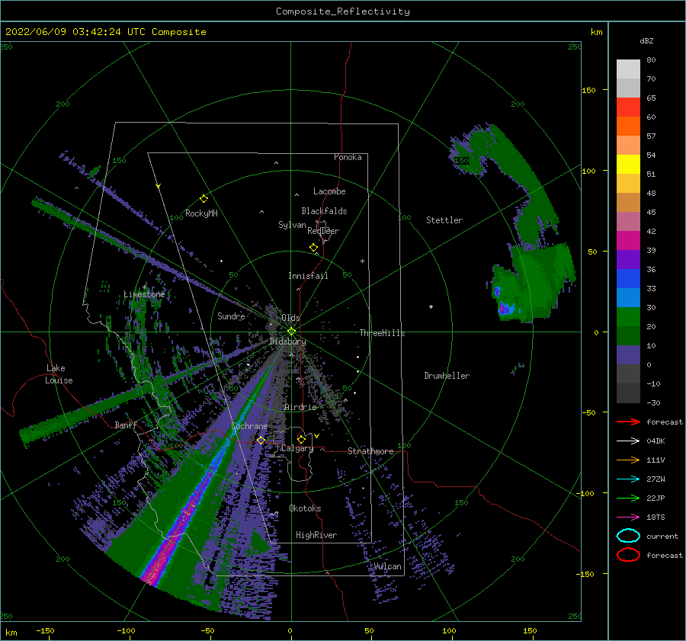Click white plus marker west of Stettler-Drumheller
The width and height of the screenshot is (686, 641).
431,306
